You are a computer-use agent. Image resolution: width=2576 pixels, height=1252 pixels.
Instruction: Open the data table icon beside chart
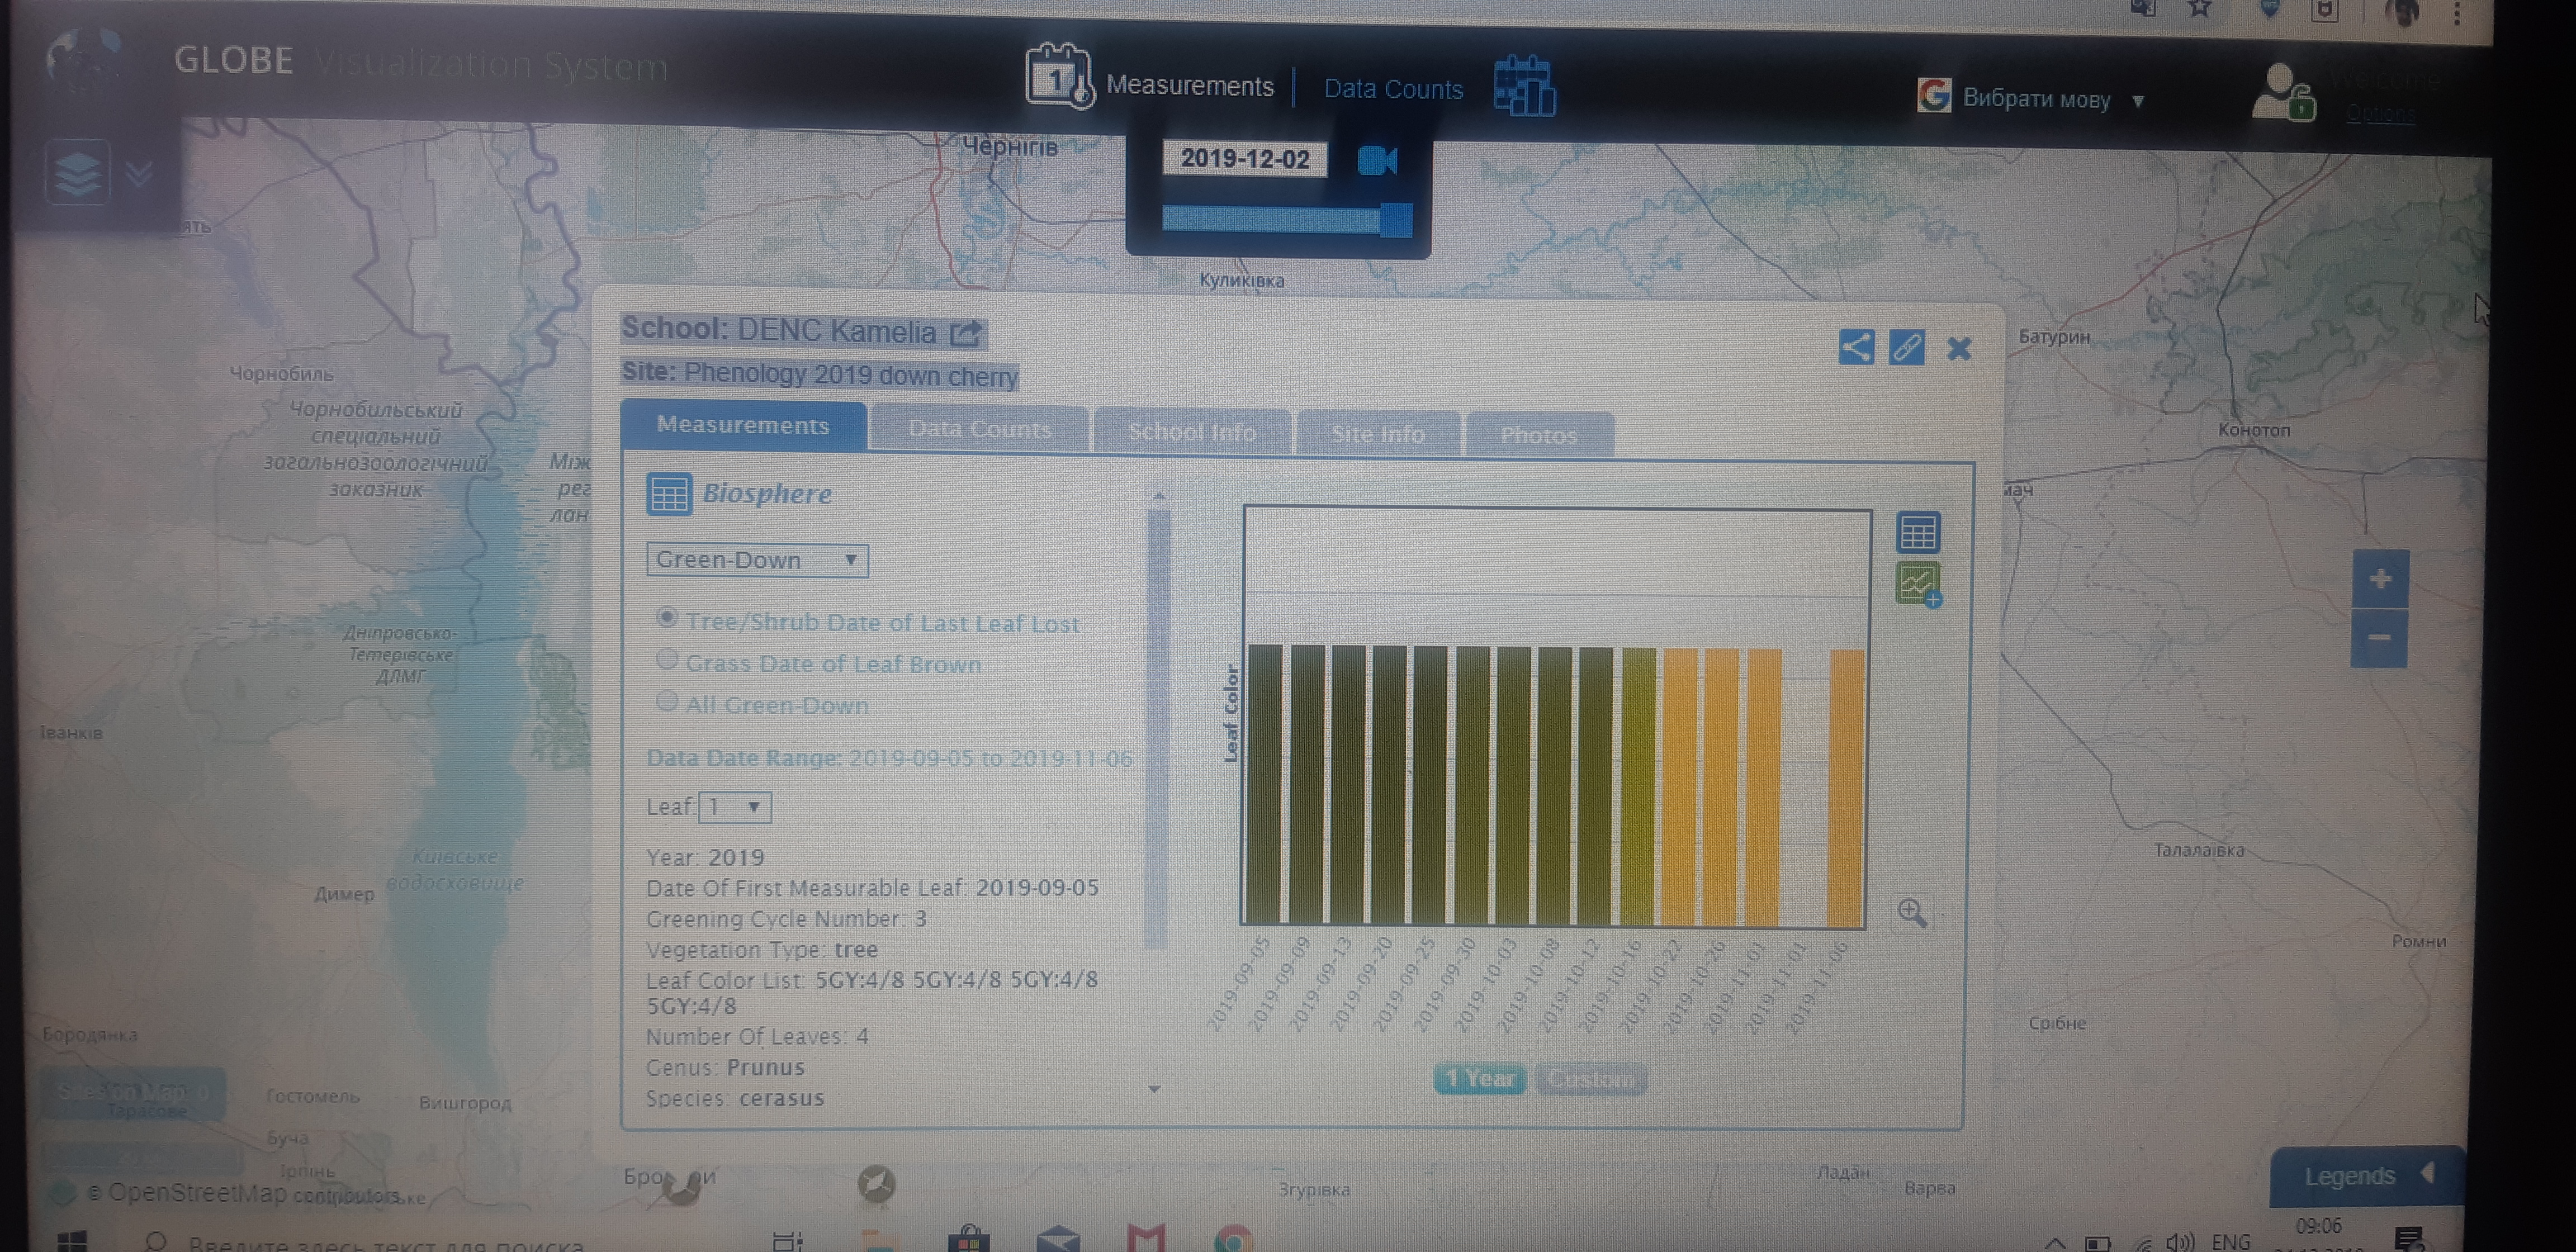tap(1917, 532)
